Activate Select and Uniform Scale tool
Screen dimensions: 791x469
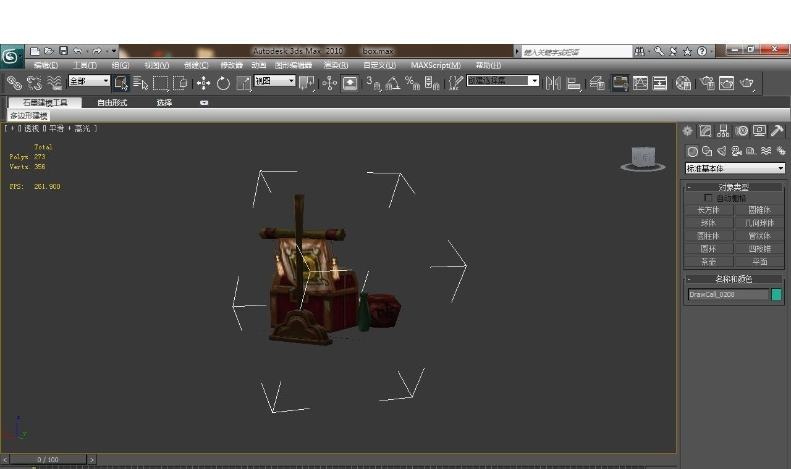click(243, 83)
